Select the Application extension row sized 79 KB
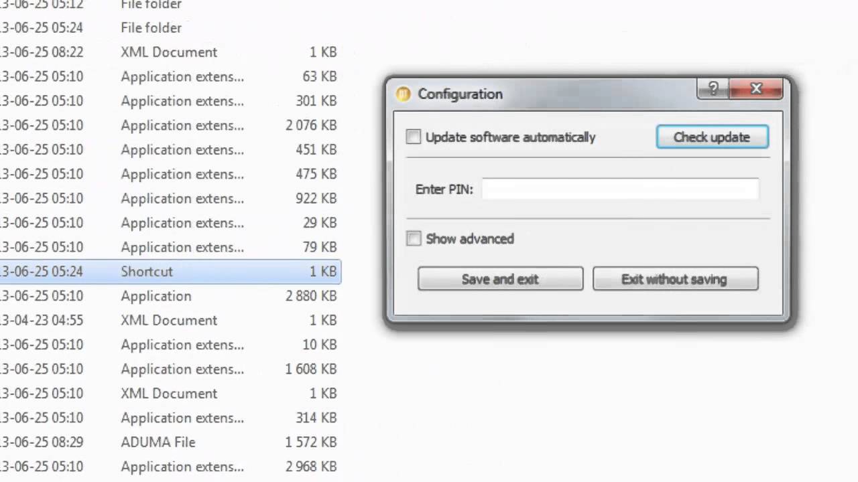The width and height of the screenshot is (858, 482). coord(170,247)
